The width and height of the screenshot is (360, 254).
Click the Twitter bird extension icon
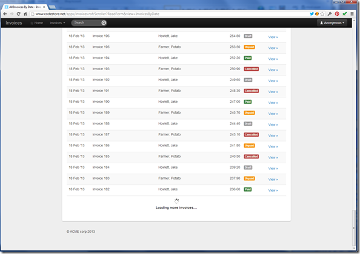[312, 14]
